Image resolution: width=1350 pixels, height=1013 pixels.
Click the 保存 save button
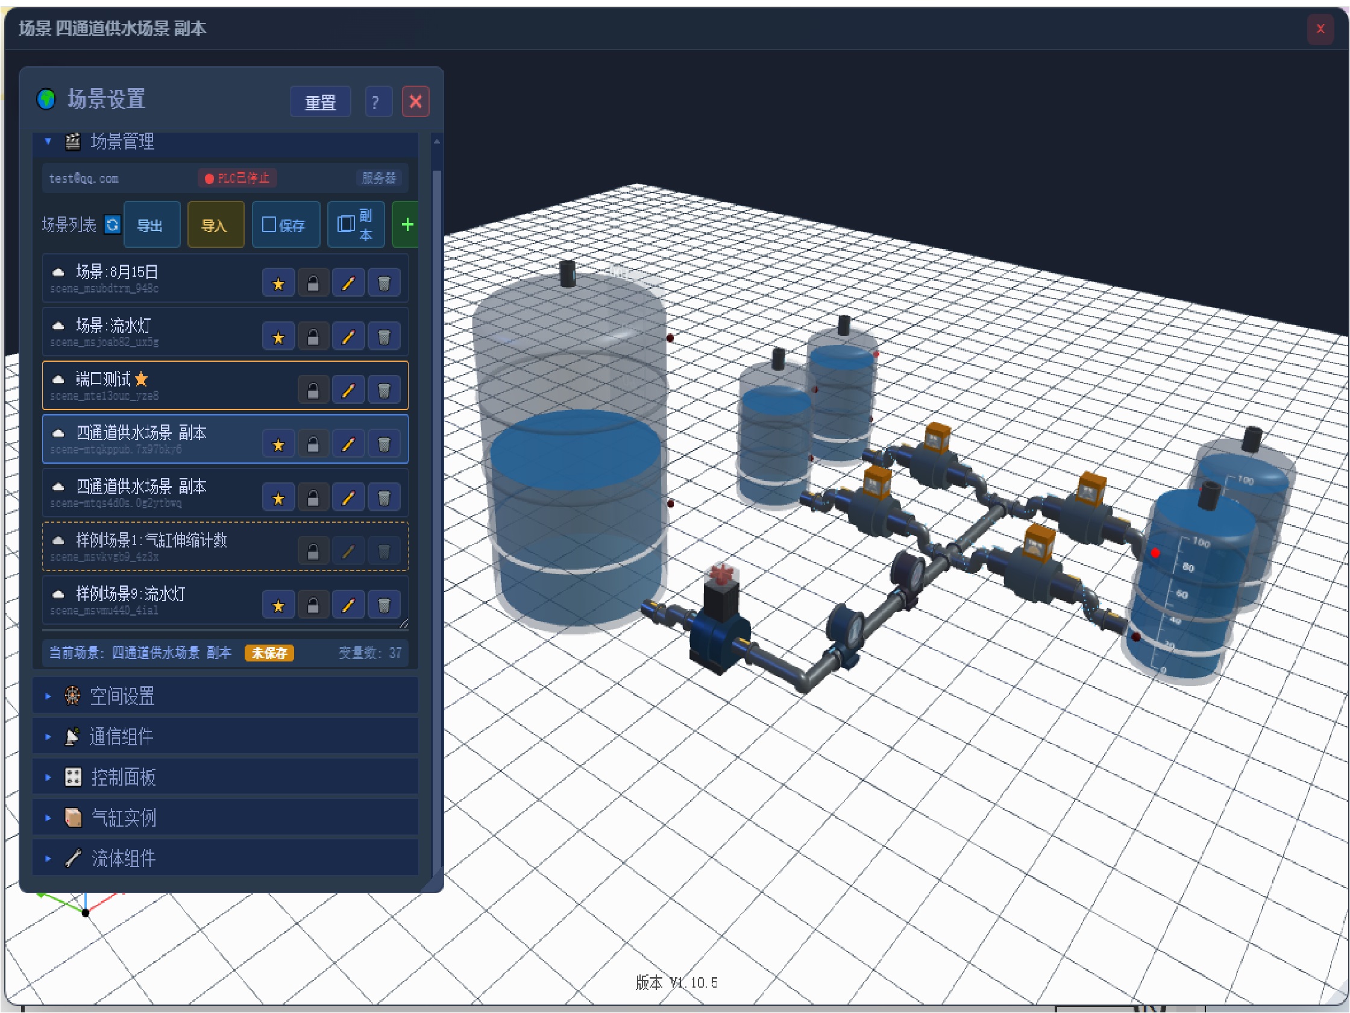click(x=286, y=225)
